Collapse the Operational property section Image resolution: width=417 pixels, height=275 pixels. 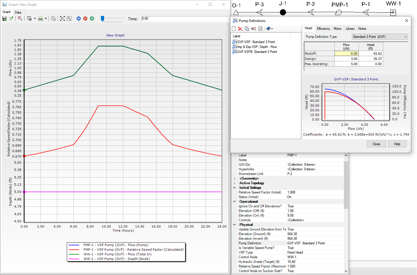click(235, 202)
